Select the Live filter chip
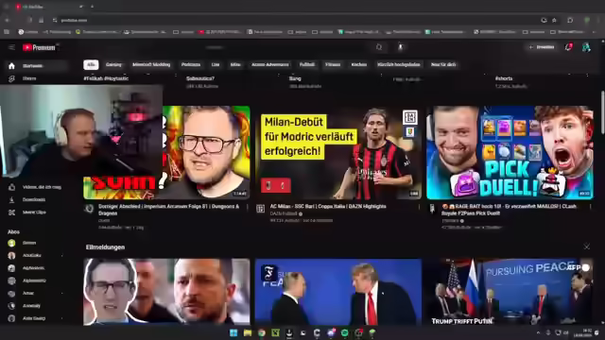 coord(216,65)
